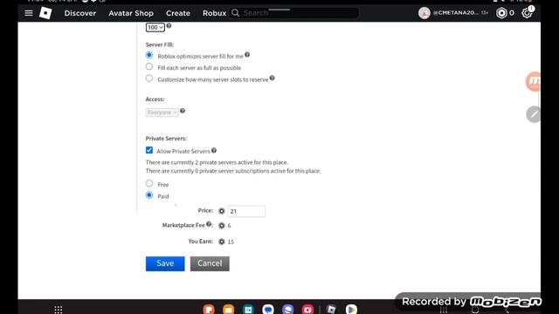The width and height of the screenshot is (559, 314).
Task: Select the Paid private server option
Action: coord(149,195)
